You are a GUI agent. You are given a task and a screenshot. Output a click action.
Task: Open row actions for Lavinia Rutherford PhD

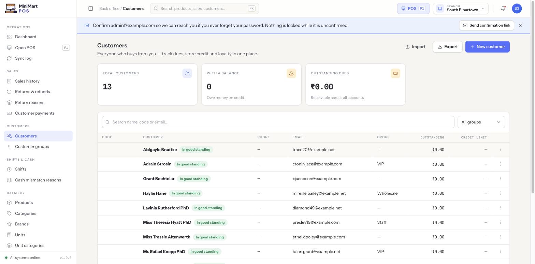[x=501, y=208]
